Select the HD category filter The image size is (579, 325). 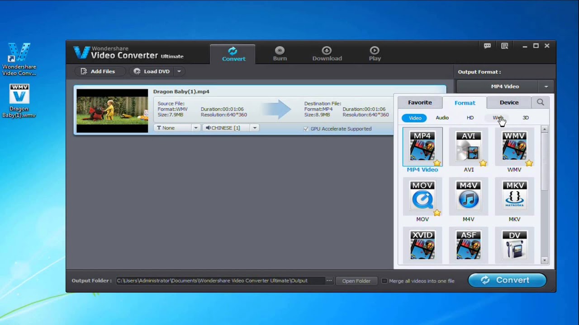click(470, 118)
